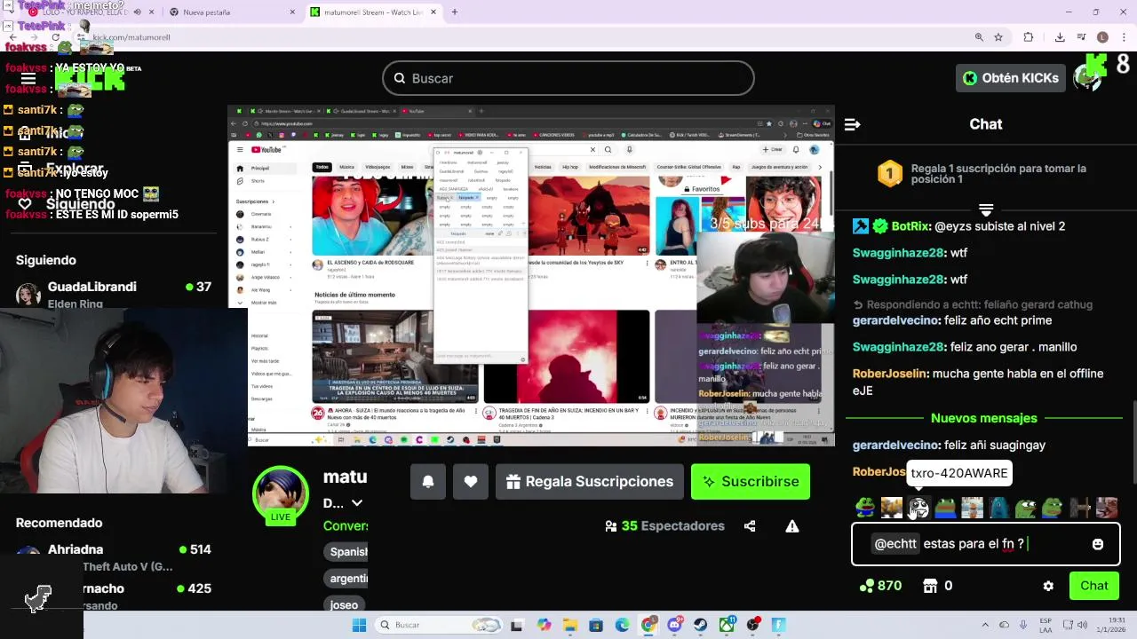This screenshot has width=1137, height=639.
Task: Share the stream with the share icon
Action: point(750,526)
